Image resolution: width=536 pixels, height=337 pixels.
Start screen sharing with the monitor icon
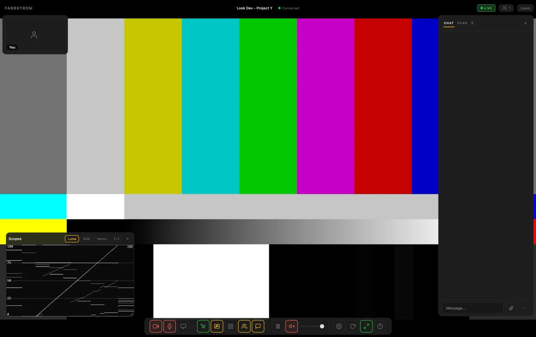[183, 326]
